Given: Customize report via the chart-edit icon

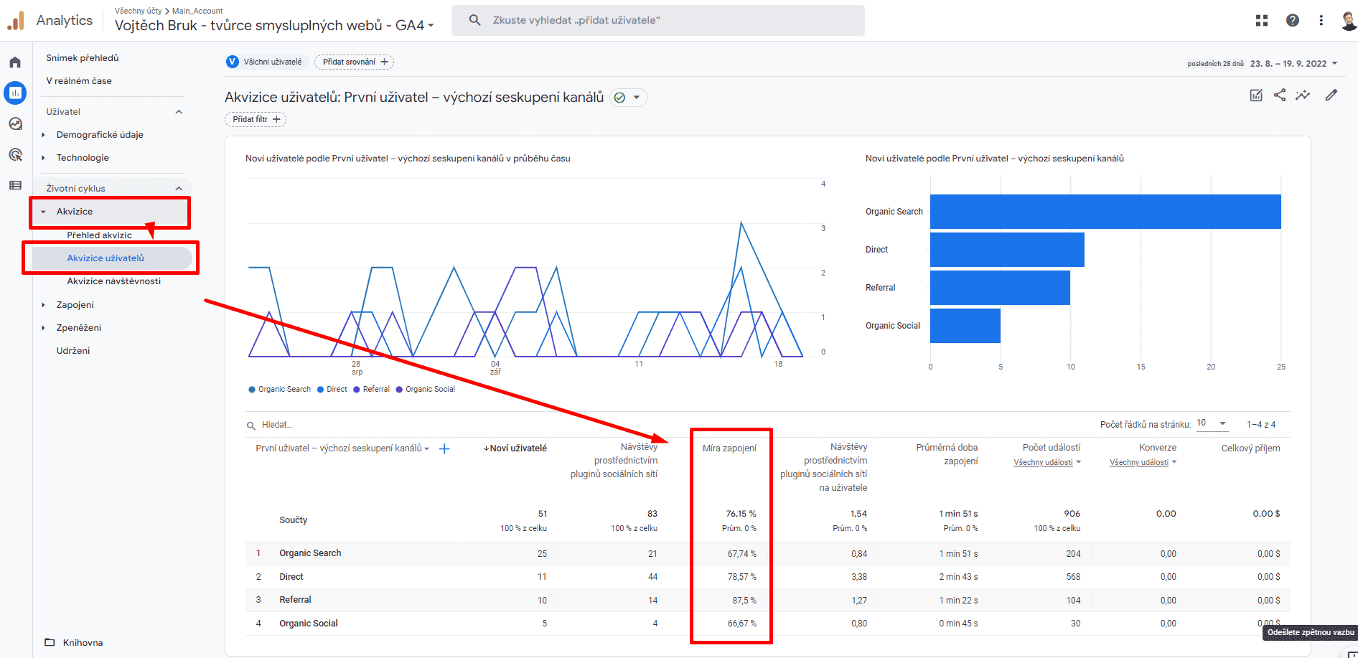Looking at the screenshot, I should coord(1256,94).
